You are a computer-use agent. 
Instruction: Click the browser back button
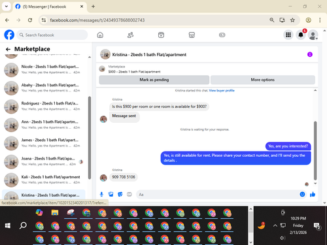(7, 20)
